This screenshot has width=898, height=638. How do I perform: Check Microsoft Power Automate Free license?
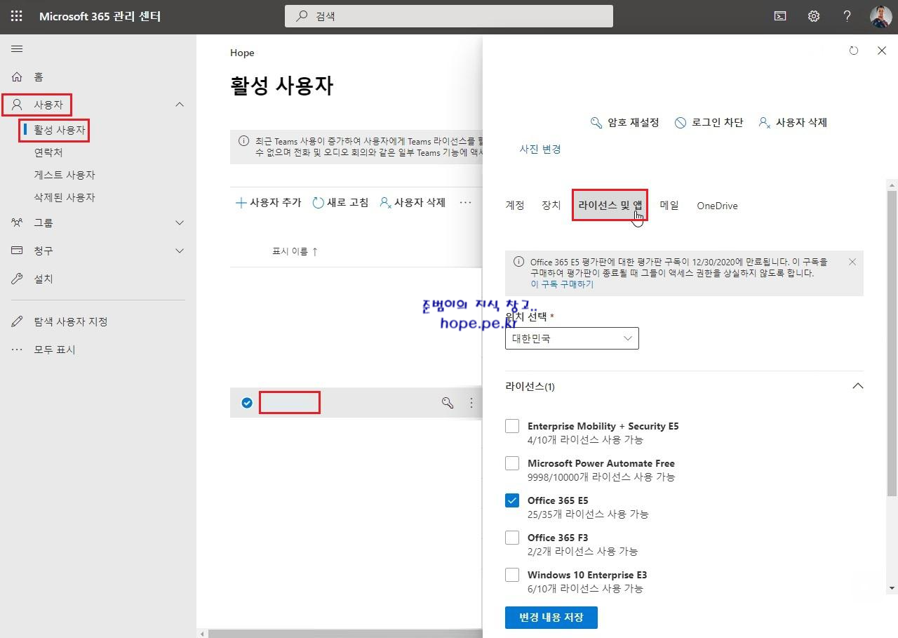(512, 463)
